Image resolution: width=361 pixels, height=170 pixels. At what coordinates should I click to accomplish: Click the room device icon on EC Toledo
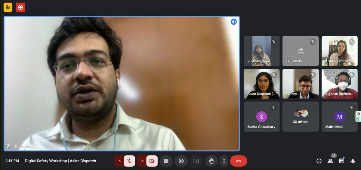pyautogui.click(x=301, y=52)
